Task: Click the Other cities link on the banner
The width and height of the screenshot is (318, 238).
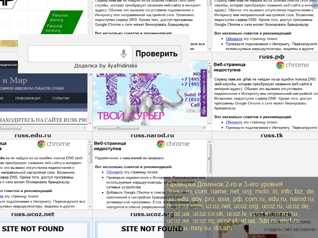Action: click(193, 111)
